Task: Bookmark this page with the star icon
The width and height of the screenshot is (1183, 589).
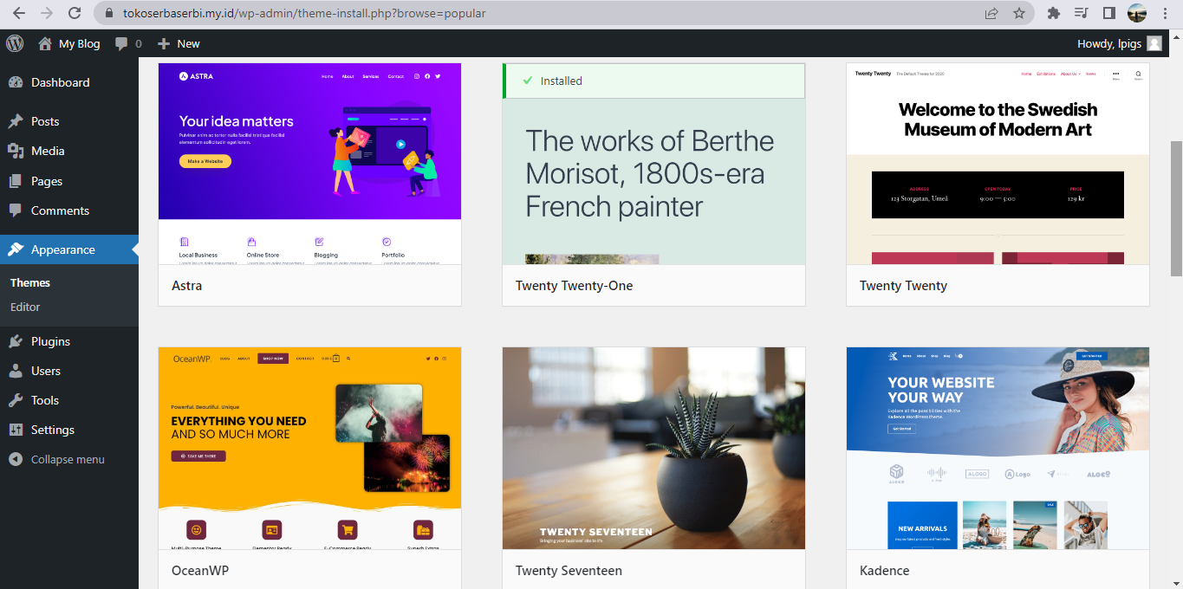Action: (x=1019, y=13)
